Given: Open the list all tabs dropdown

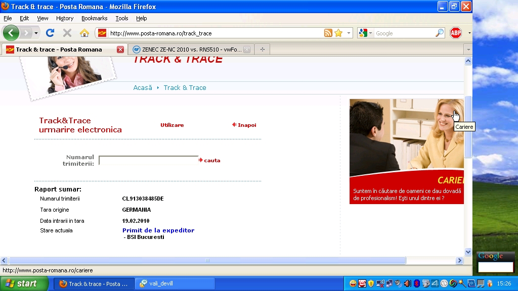Looking at the screenshot, I should (468, 50).
